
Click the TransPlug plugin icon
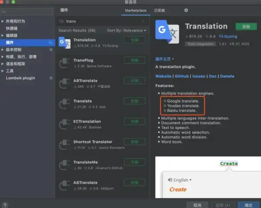pos(64,63)
